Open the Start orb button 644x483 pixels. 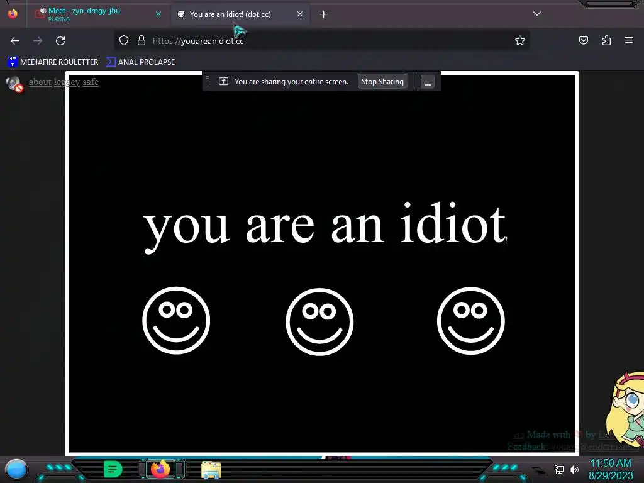click(16, 469)
